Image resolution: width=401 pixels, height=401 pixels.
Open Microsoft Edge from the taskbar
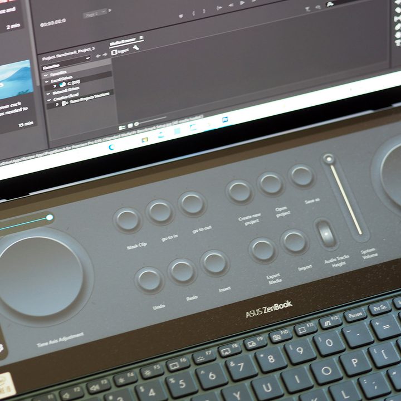point(111,147)
